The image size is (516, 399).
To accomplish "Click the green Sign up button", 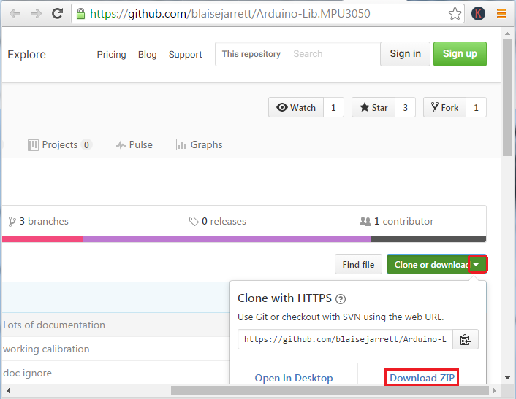I will point(460,54).
